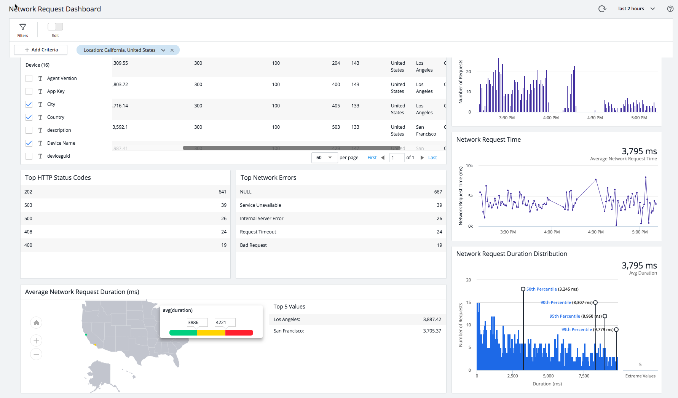Check the deviceguid field

click(x=29, y=156)
